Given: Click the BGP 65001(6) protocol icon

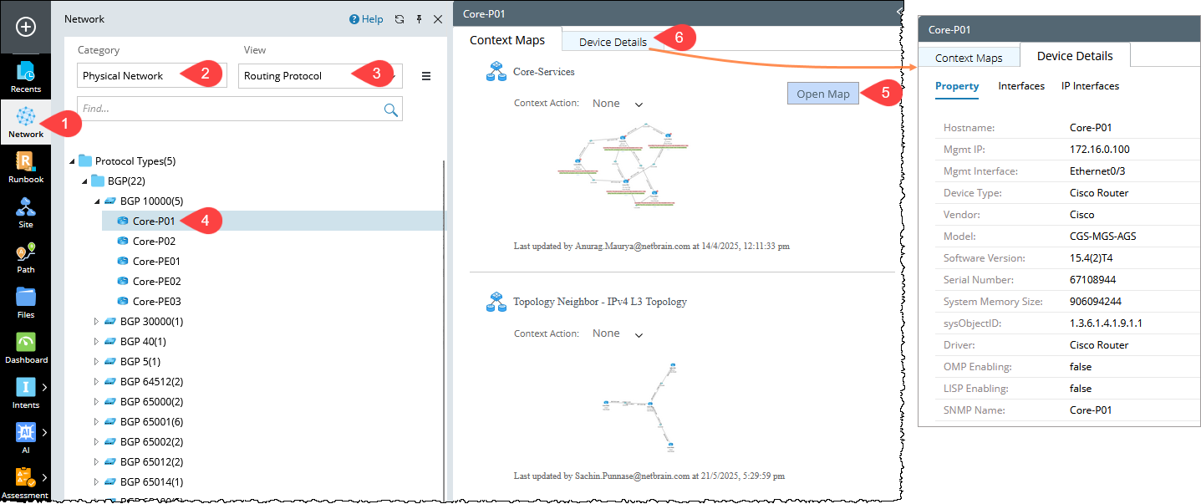Looking at the screenshot, I should tap(109, 421).
